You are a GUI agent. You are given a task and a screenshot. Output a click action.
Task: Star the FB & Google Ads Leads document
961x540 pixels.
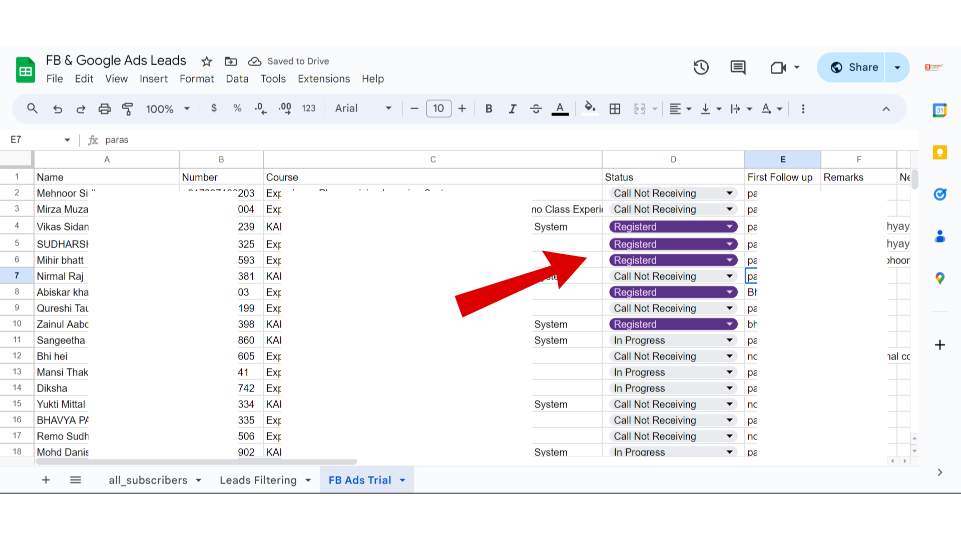pyautogui.click(x=206, y=61)
